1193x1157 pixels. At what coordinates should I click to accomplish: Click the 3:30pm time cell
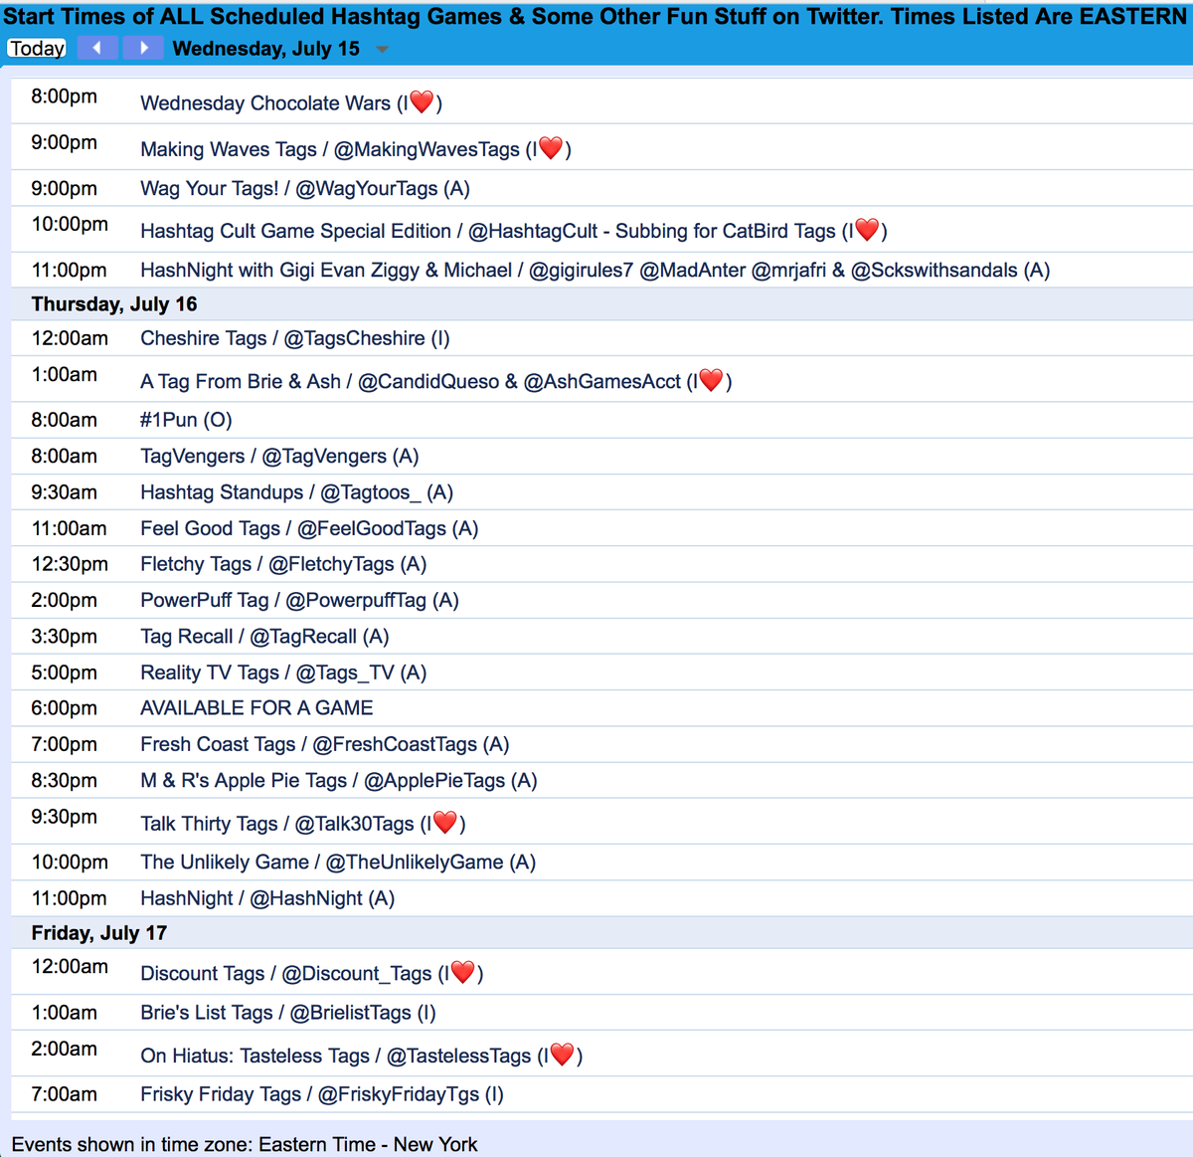pyautogui.click(x=65, y=636)
